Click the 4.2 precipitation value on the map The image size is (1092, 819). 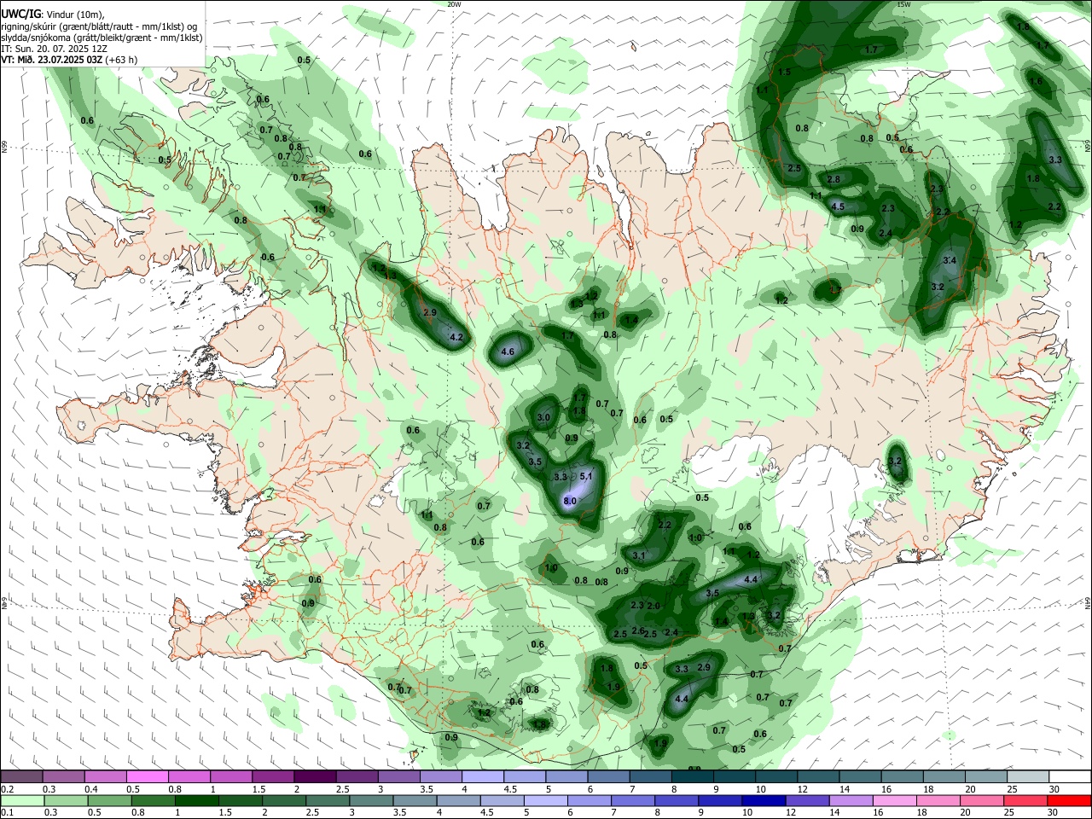pos(456,337)
